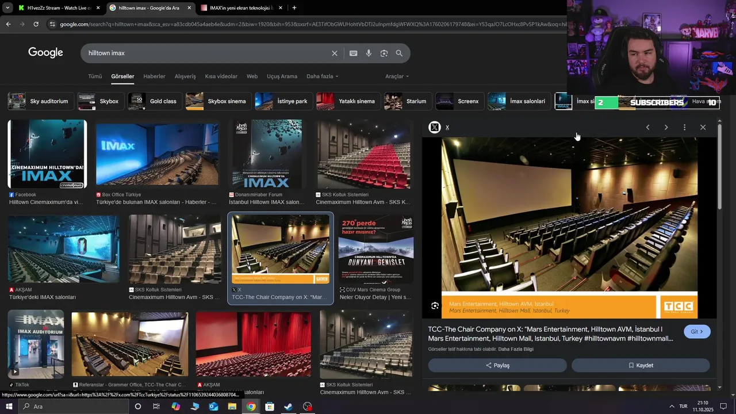Viewport: 736px width, 414px height.
Task: Select the Starium filter chip
Action: (x=408, y=101)
